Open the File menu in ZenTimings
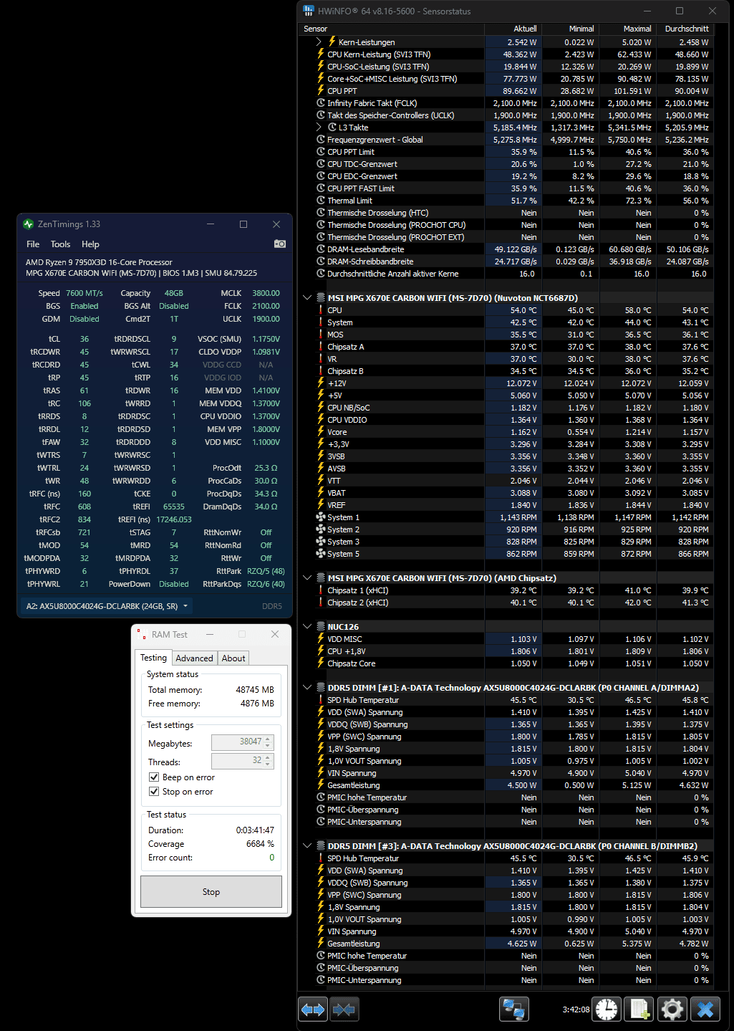734x1031 pixels. 33,244
